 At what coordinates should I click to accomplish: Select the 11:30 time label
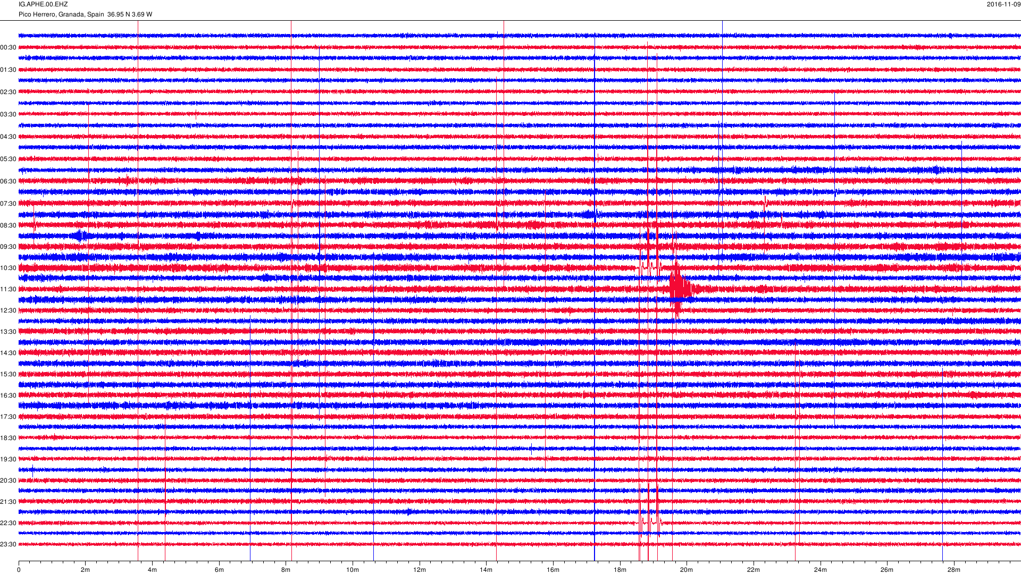tap(8, 289)
